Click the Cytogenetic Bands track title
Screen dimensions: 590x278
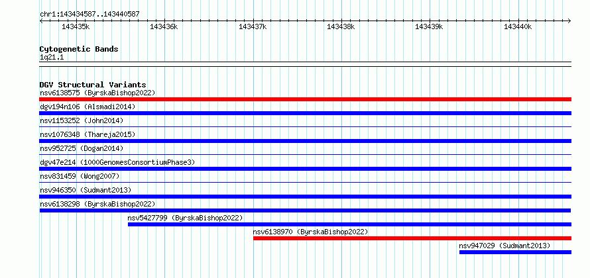(x=79, y=49)
